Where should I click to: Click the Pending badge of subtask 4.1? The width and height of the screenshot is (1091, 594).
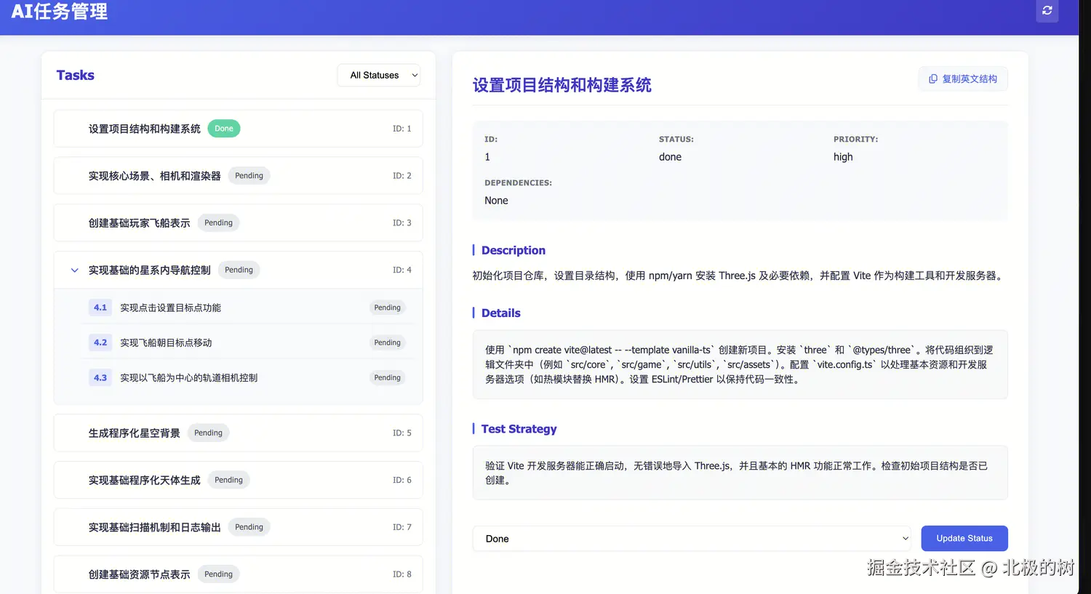(387, 308)
